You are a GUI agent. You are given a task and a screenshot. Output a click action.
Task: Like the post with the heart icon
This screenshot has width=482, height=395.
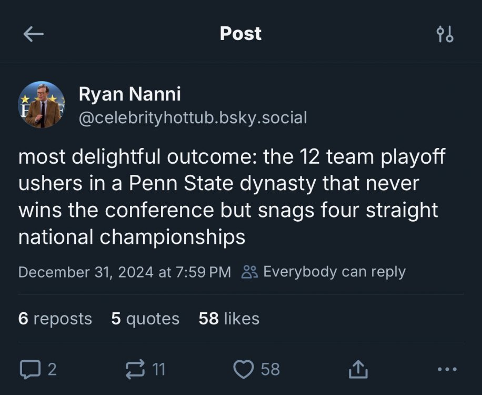coord(243,369)
